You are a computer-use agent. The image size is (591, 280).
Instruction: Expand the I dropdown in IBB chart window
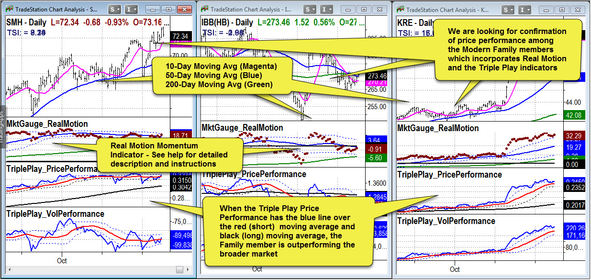[x=327, y=9]
